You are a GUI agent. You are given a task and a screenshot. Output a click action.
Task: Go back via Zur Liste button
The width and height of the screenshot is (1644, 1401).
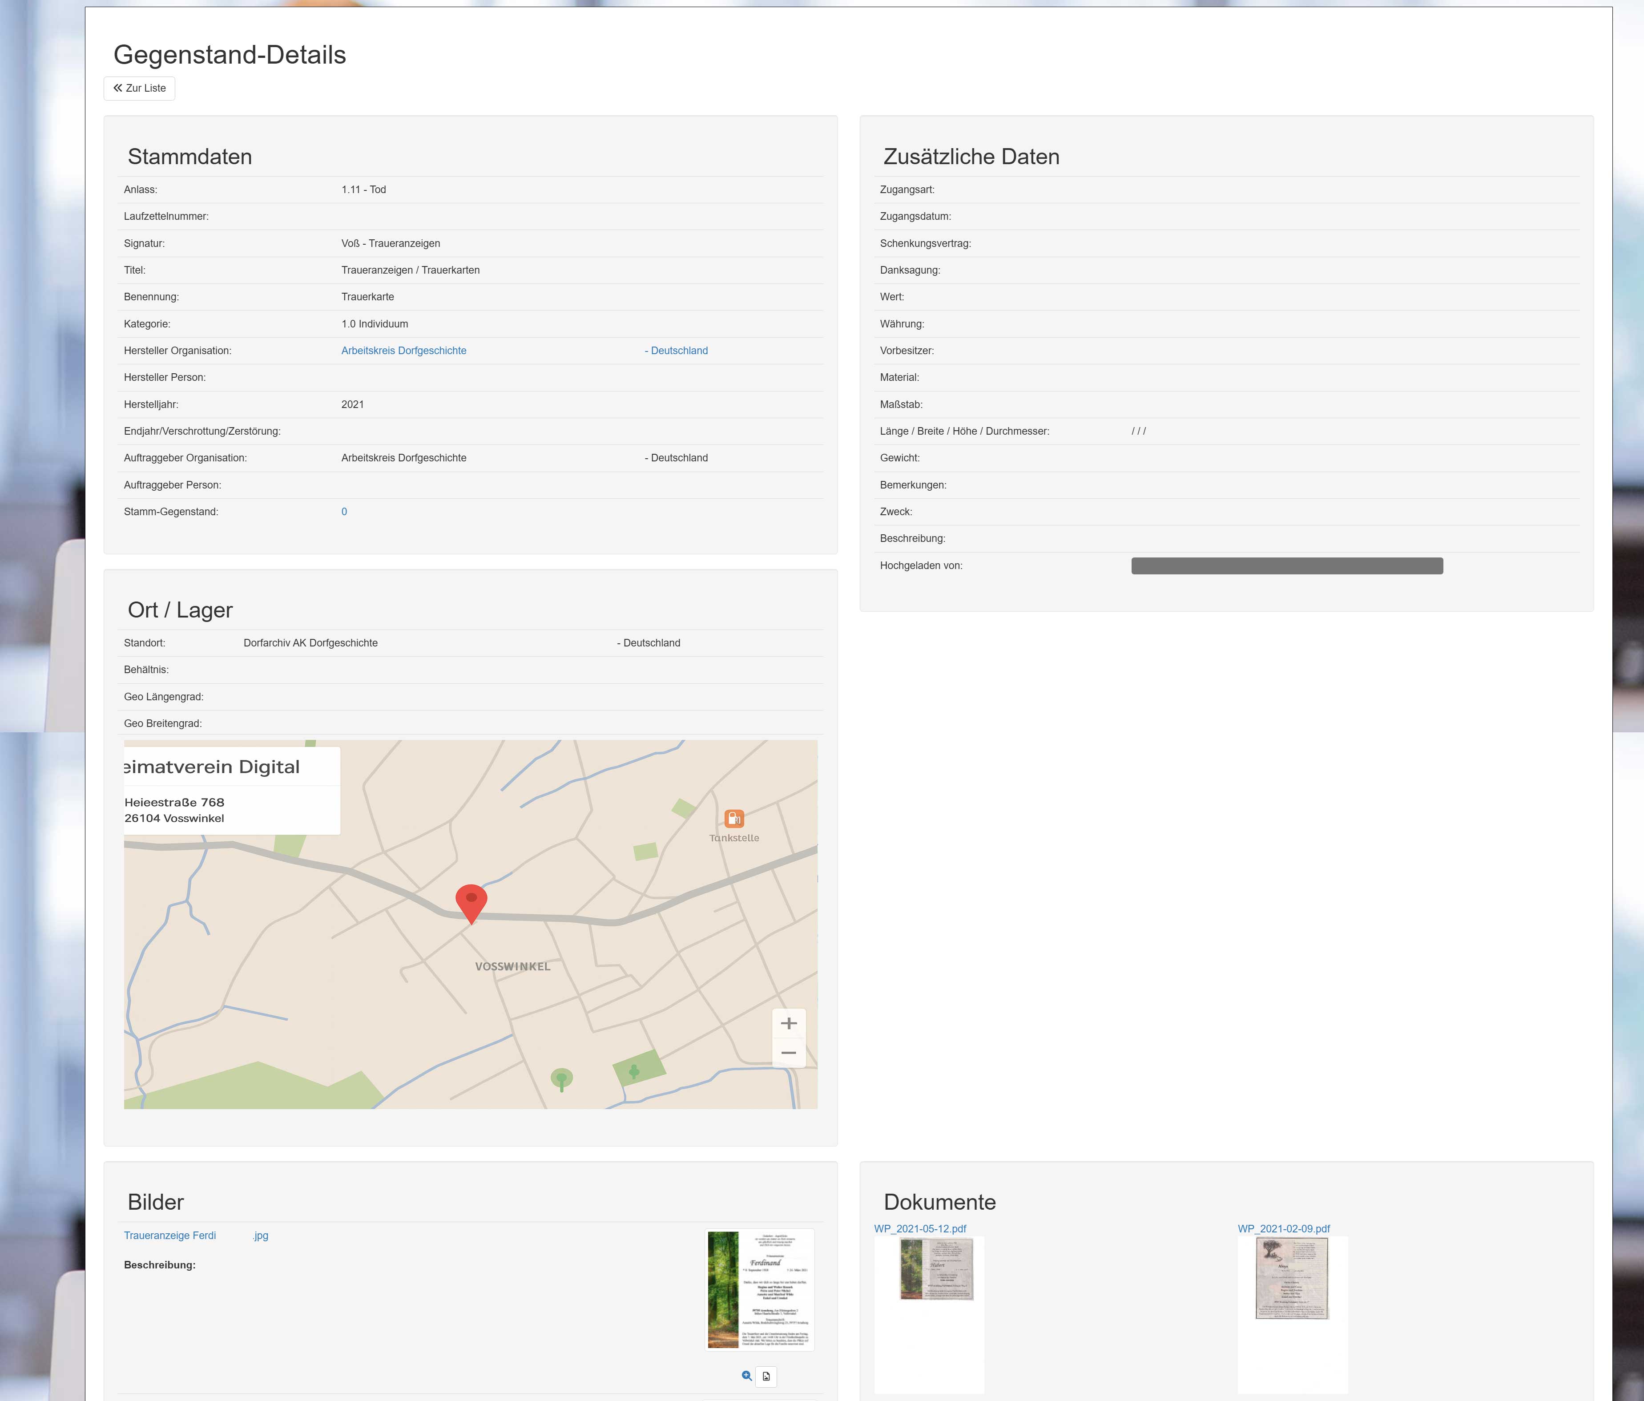tap(140, 88)
